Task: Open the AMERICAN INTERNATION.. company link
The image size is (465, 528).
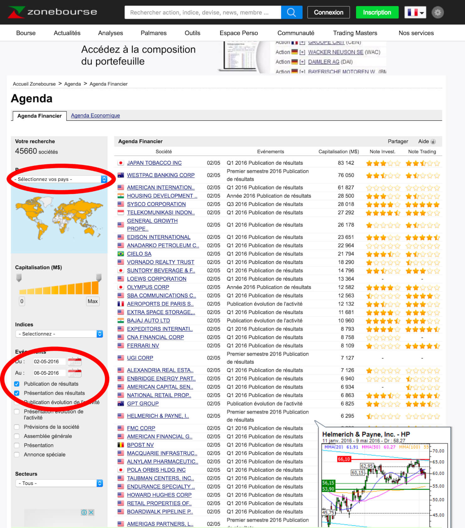Action: coord(161,187)
